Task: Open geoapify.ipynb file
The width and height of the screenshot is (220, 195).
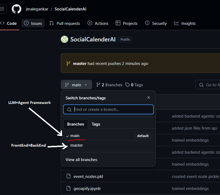Action: pos(87,189)
